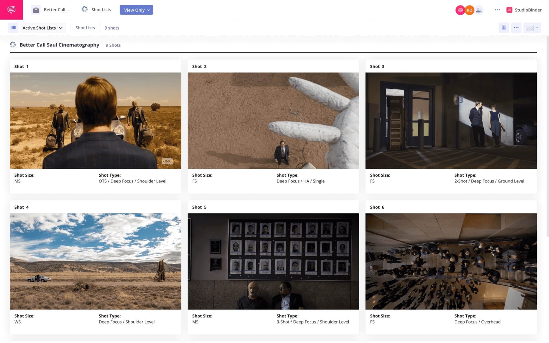Click Shot 4 size value WS
This screenshot has width=549, height=343.
pos(17,322)
